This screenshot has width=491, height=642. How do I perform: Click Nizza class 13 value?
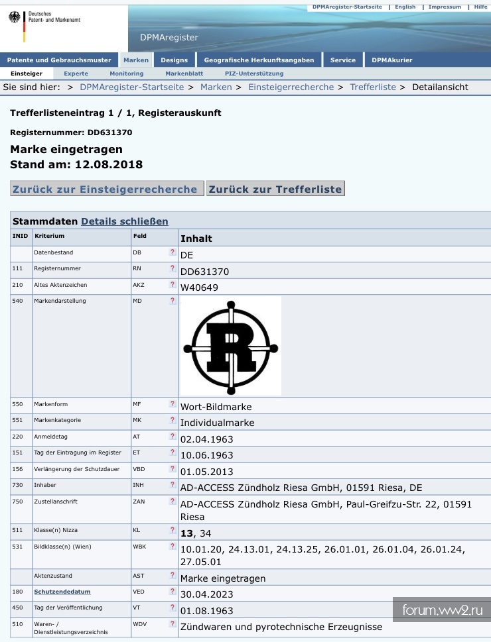[186, 533]
